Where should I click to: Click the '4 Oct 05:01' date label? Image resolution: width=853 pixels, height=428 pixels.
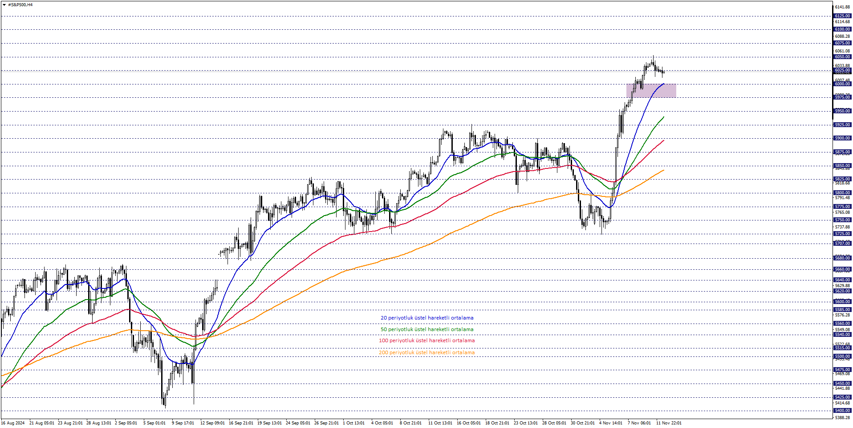382,423
